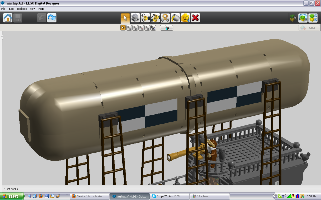Image resolution: width=321 pixels, height=200 pixels.
Task: Click the Invert selection button
Action: point(167,28)
